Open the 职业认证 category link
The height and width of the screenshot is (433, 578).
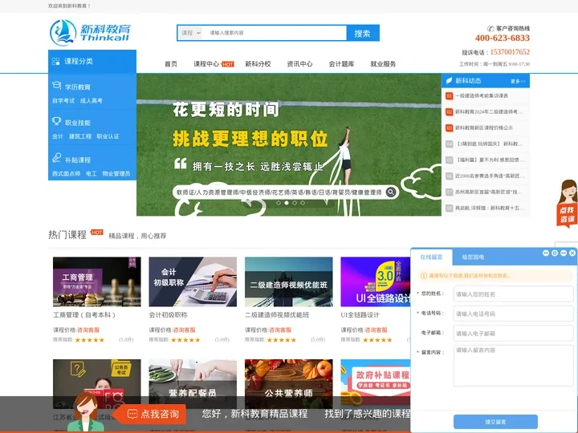[x=108, y=136]
